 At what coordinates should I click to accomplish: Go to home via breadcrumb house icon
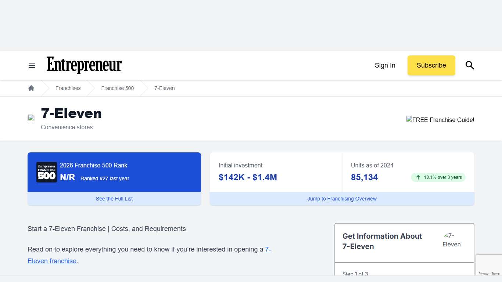[31, 88]
